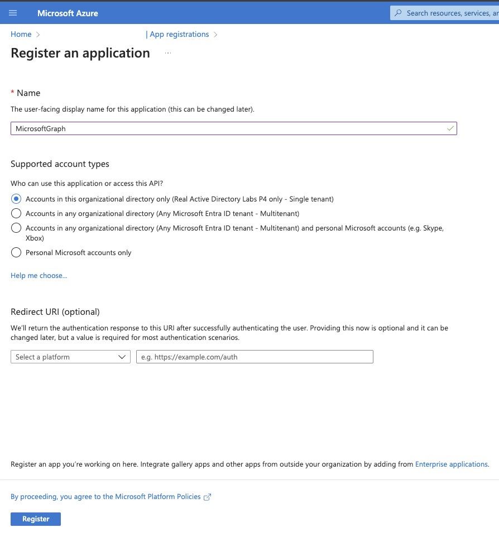Viewport: 499px width, 537px height.
Task: Click the redirect URI input field
Action: point(255,357)
